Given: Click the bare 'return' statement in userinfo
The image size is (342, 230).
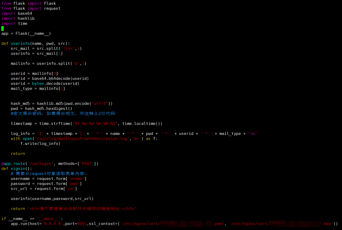Looking at the screenshot, I should (x=18, y=154).
